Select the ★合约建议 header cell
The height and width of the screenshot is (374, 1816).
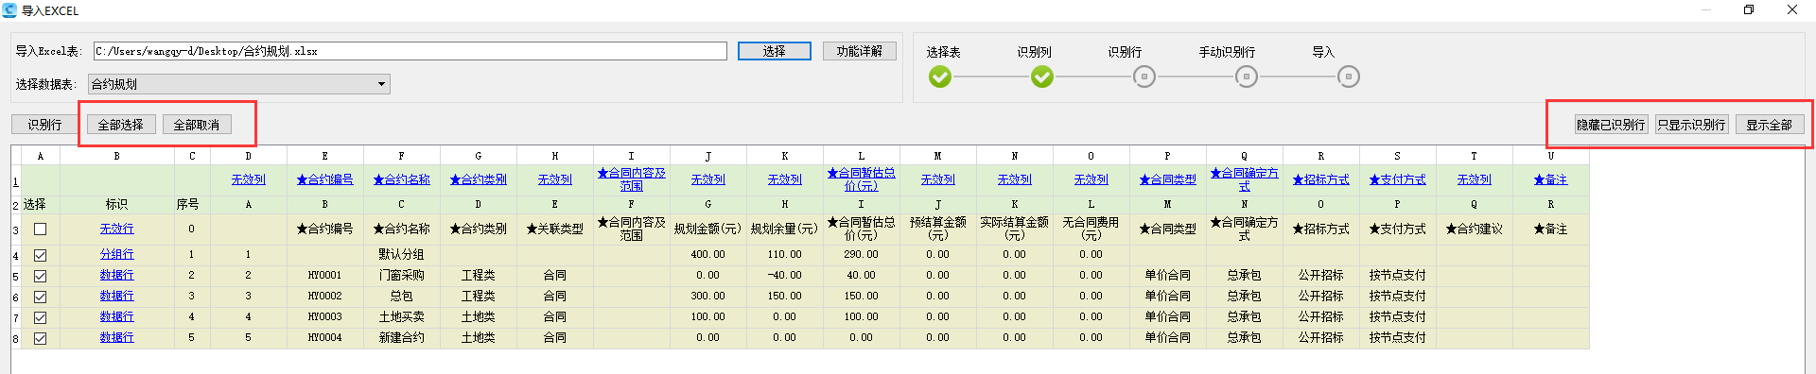click(1474, 229)
